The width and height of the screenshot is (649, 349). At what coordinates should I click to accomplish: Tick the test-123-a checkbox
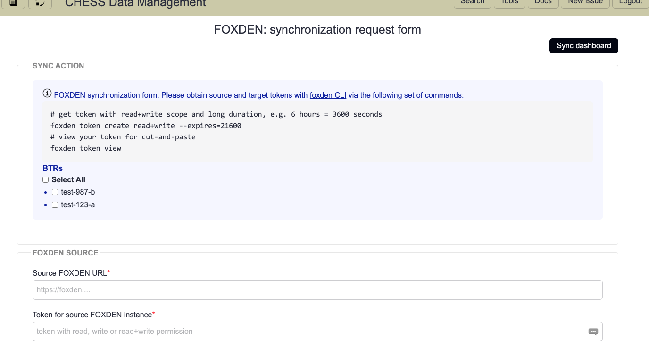tap(55, 205)
